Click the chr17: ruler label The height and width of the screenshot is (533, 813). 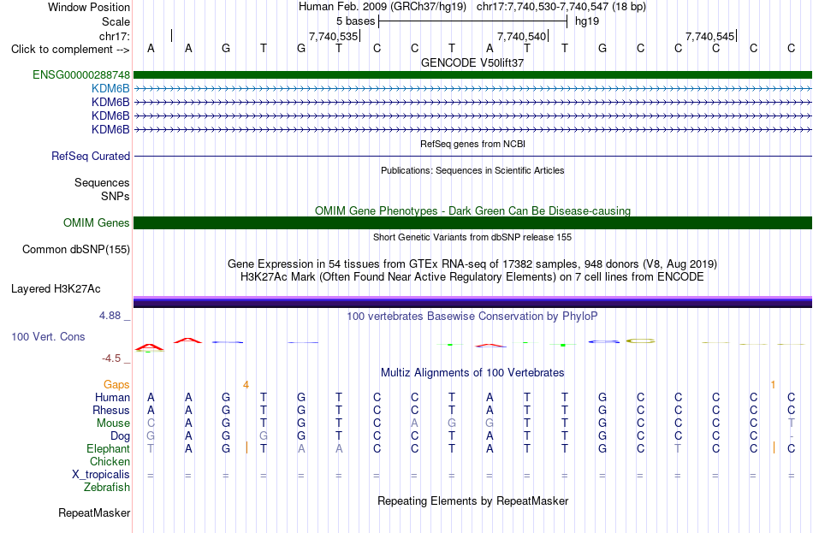point(114,36)
